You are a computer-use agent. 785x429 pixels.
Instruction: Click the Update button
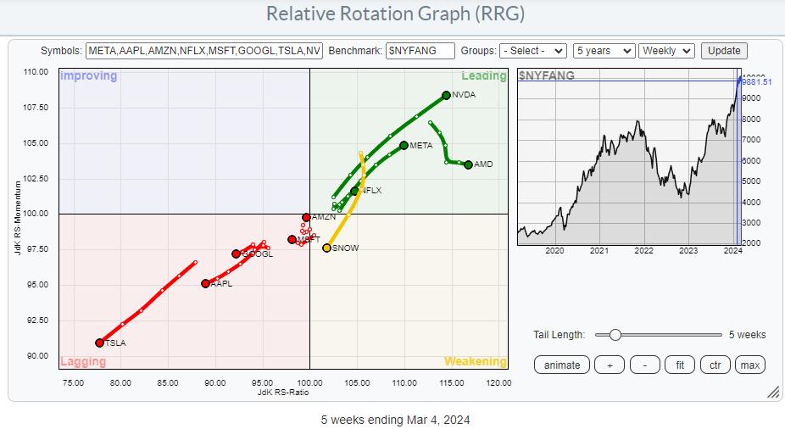click(724, 51)
